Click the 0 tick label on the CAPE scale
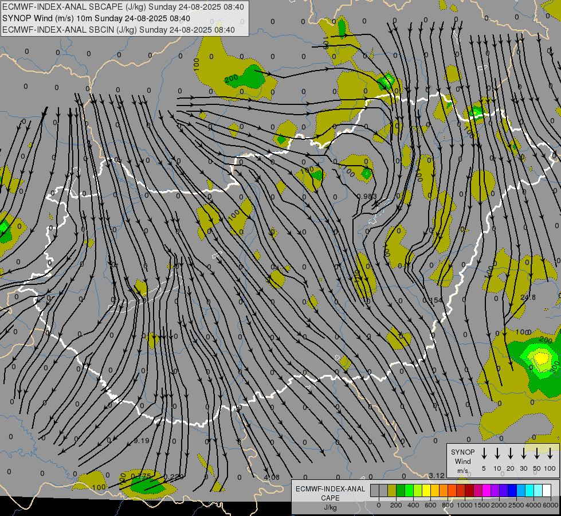The height and width of the screenshot is (516, 561). (x=379, y=505)
